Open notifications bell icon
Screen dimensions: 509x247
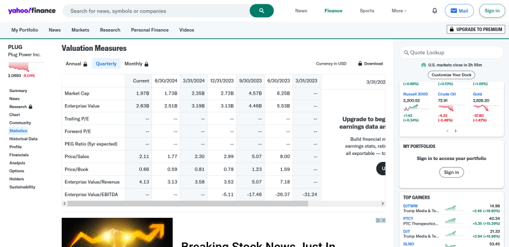click(435, 11)
